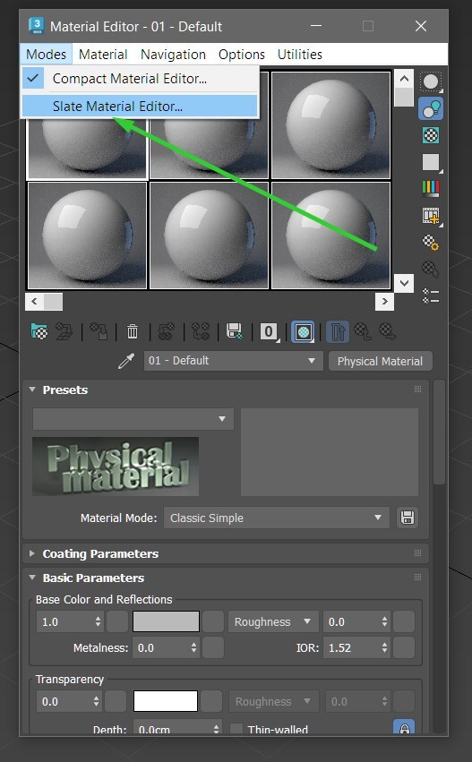The image size is (472, 762).
Task: Expand the Coating Parameters rollout
Action: (100, 553)
